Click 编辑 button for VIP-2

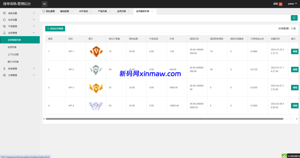click(295, 69)
